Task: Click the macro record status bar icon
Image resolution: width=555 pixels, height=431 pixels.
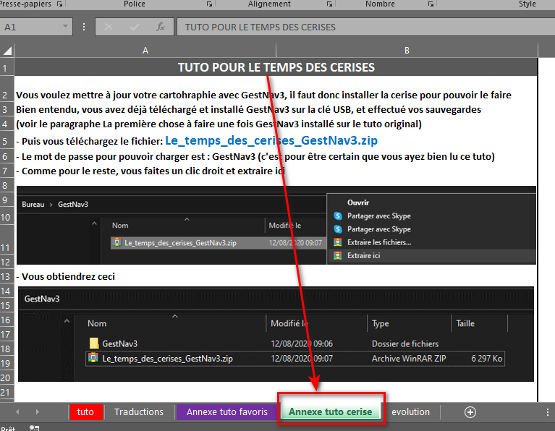Action: pyautogui.click(x=34, y=428)
